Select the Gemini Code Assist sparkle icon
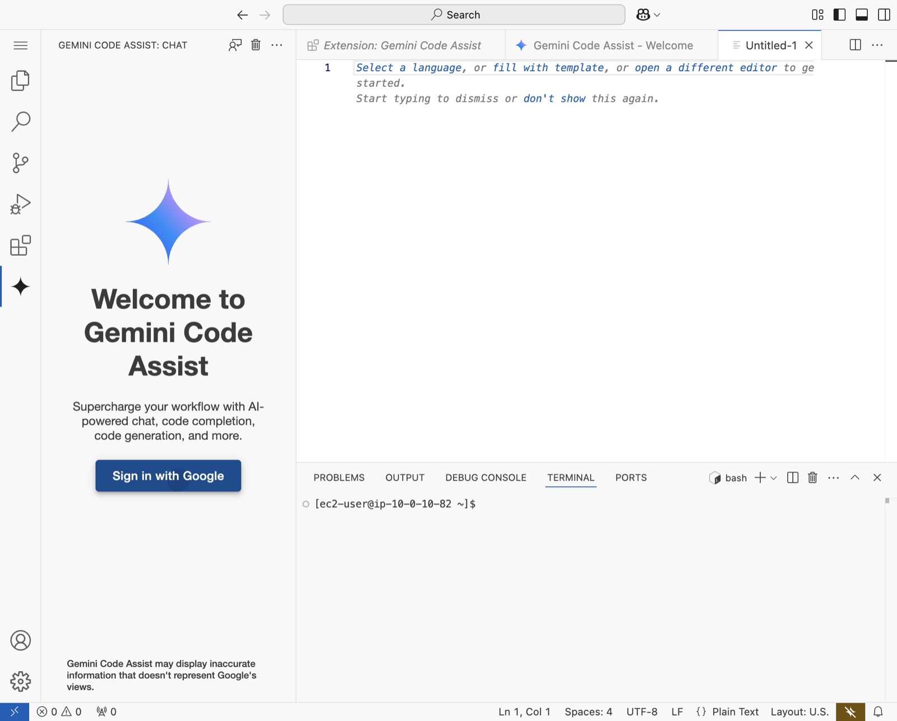Image resolution: width=897 pixels, height=721 pixels. (x=20, y=287)
